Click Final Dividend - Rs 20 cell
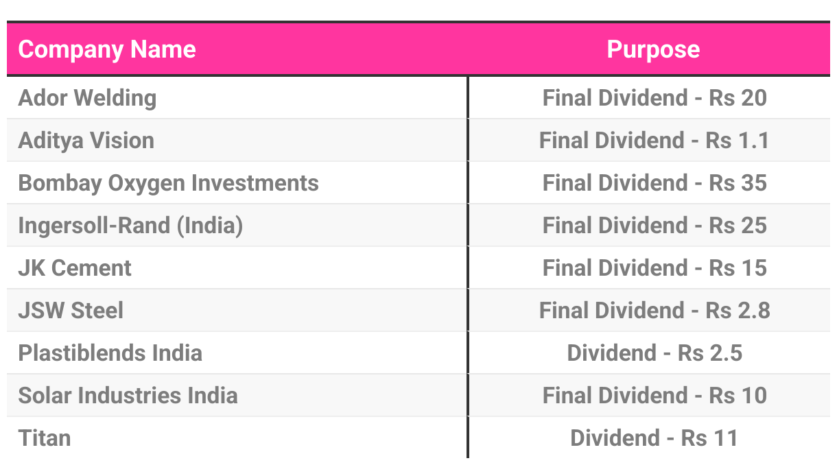Viewport: 837px width, 465px height. pyautogui.click(x=655, y=98)
